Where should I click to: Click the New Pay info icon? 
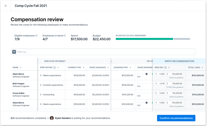tap(165, 67)
